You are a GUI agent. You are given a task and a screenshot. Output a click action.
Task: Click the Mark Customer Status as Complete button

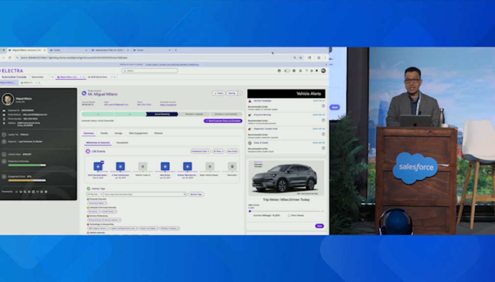pos(223,120)
